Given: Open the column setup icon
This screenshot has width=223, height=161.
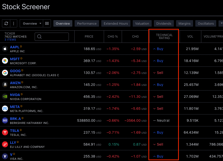Looking at the screenshot, I should (x=47, y=23).
